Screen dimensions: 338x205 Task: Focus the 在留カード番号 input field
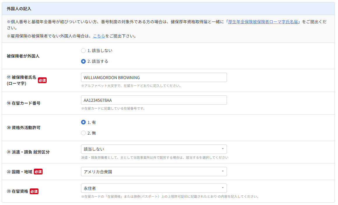(x=154, y=100)
